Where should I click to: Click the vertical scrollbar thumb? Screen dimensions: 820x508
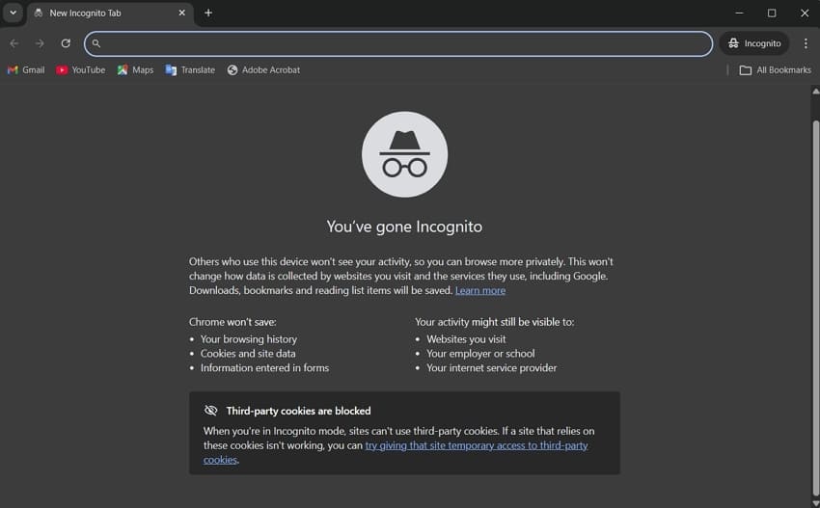(x=816, y=308)
